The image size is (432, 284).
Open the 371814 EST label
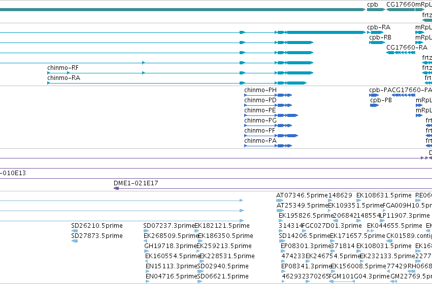tap(342, 246)
